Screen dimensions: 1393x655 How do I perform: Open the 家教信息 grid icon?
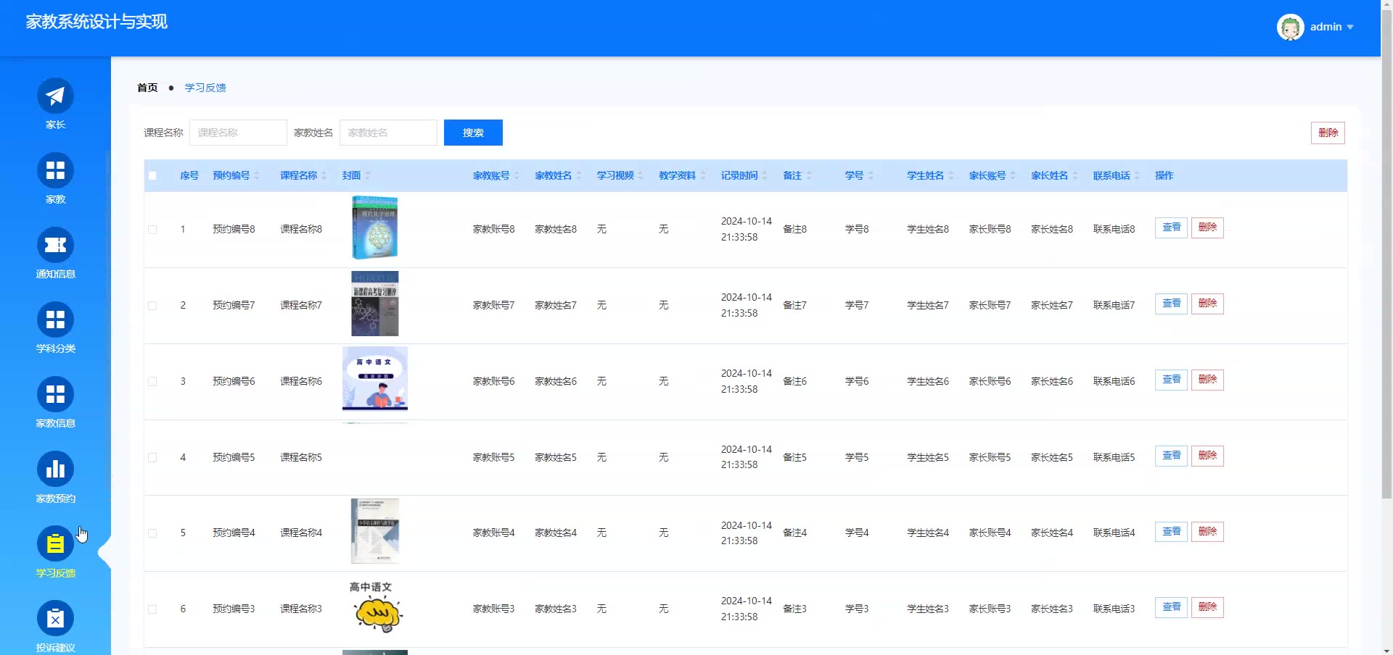55,395
